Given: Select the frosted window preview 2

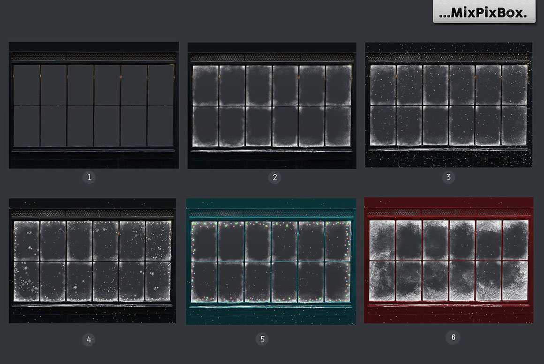Looking at the screenshot, I should (x=272, y=105).
